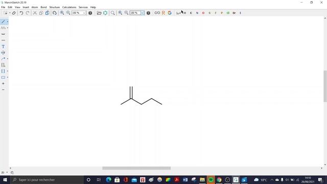Expand selection tool options arrow
The image size is (327, 184).
click(10, 13)
